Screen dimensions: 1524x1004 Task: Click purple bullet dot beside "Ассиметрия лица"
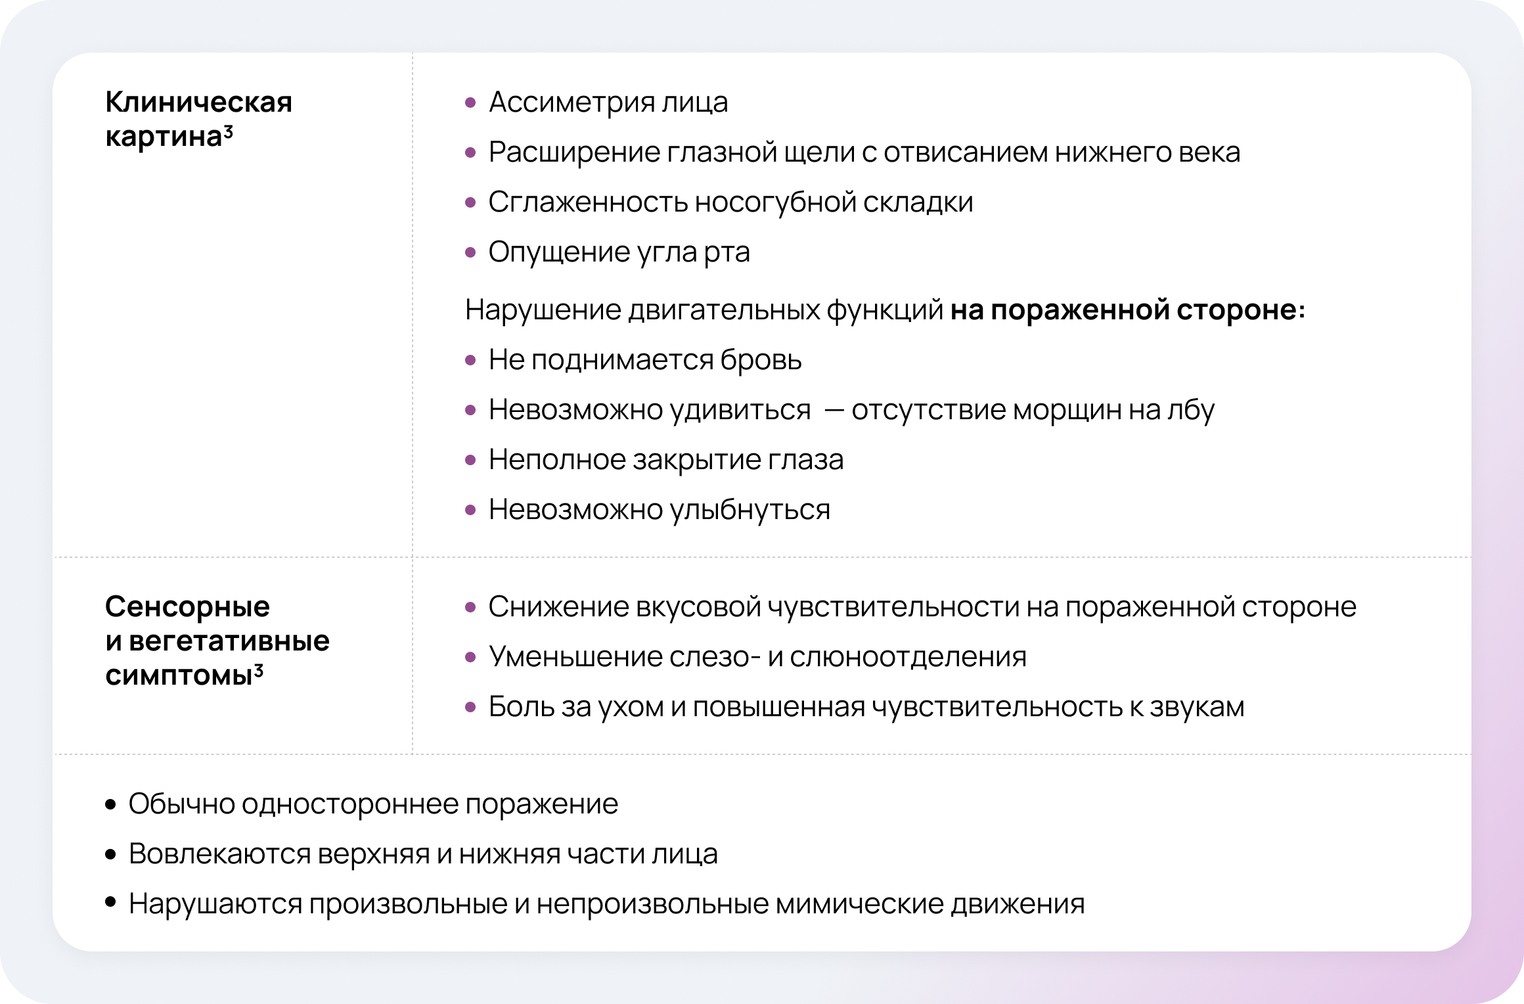[x=470, y=103]
